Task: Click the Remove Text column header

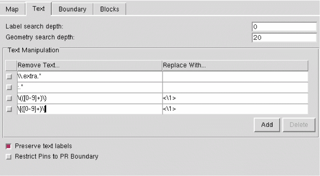Action: pos(89,65)
